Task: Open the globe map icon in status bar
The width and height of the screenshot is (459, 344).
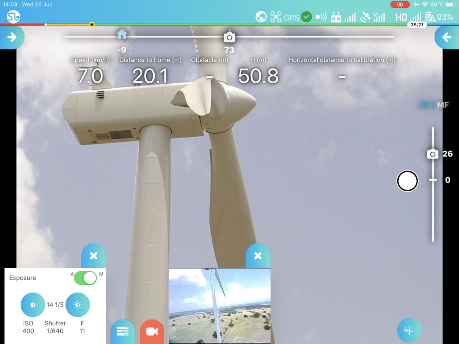Action: click(x=261, y=17)
